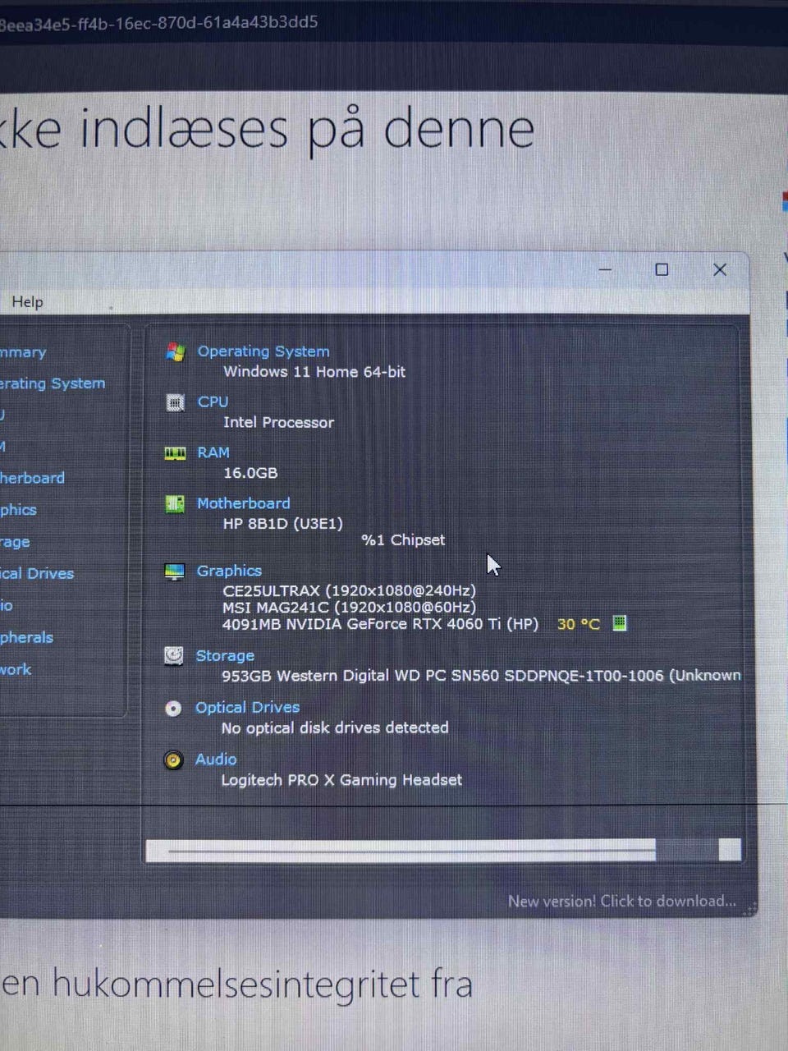Click the Optical Drives disc icon
The width and height of the screenshot is (788, 1051).
173,708
